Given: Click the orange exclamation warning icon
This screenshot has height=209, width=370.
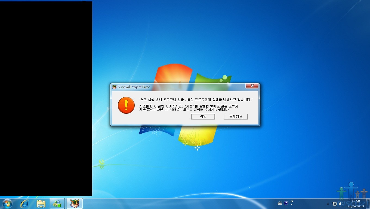Looking at the screenshot, I should click(126, 105).
